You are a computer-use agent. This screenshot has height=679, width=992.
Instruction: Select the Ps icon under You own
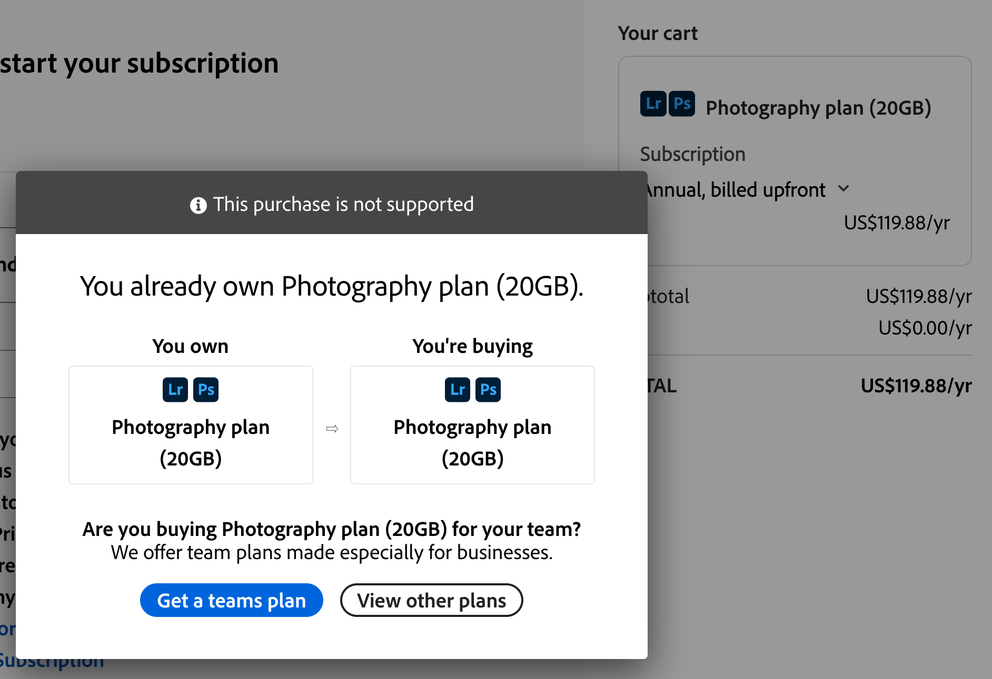[206, 389]
